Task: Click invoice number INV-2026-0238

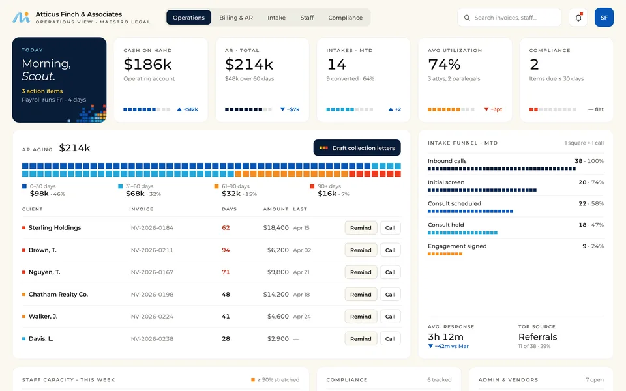Action: pyautogui.click(x=151, y=339)
